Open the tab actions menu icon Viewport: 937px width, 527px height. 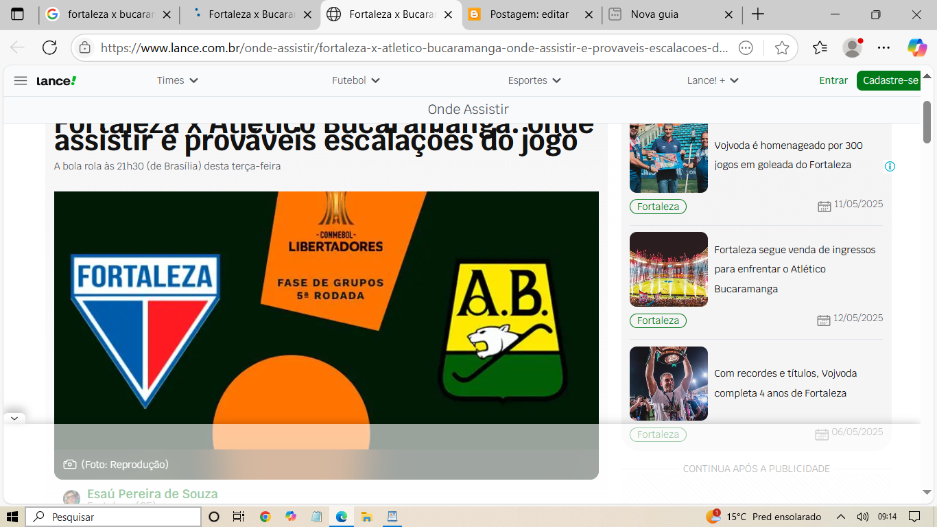click(17, 14)
